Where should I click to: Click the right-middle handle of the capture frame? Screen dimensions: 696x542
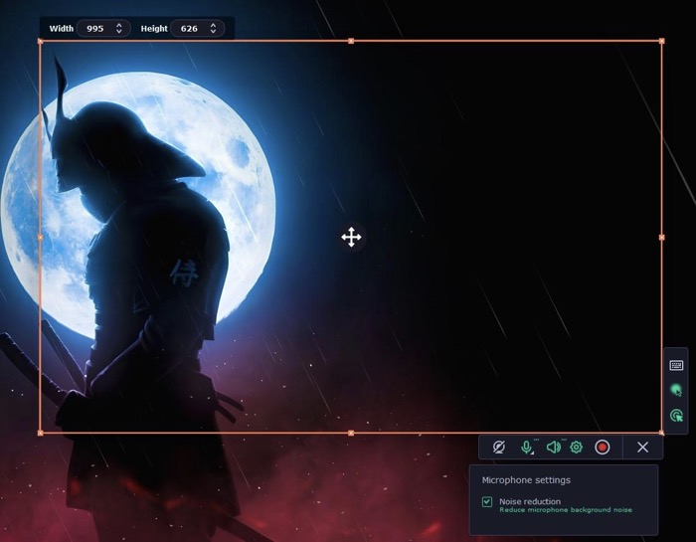pyautogui.click(x=662, y=238)
